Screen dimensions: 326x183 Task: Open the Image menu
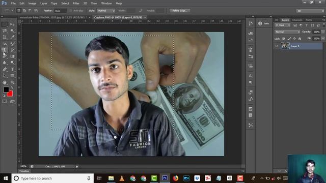tap(32, 4)
